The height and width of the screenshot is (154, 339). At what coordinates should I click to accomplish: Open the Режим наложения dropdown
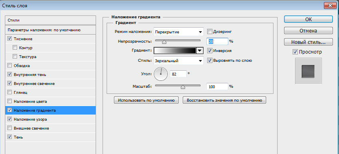tap(179, 32)
